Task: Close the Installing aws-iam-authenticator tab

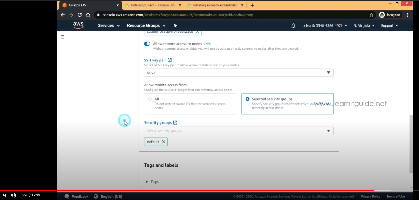Action: (x=242, y=5)
